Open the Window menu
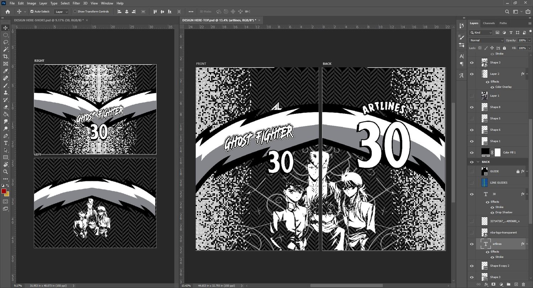Screen dimensions: 533x288 point(107,3)
